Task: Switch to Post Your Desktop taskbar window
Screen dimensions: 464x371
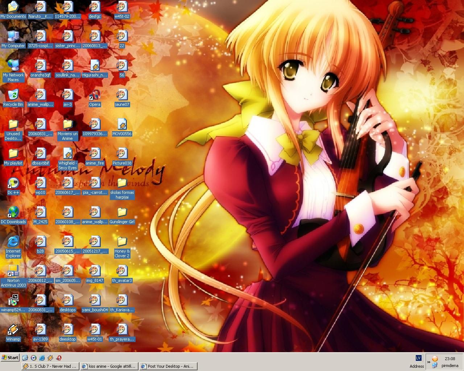Action: pos(169,366)
